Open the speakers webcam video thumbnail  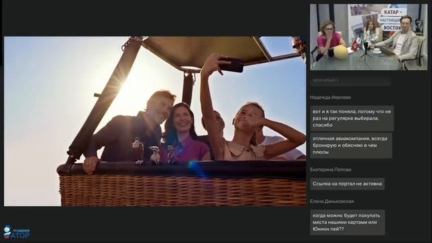click(369, 37)
